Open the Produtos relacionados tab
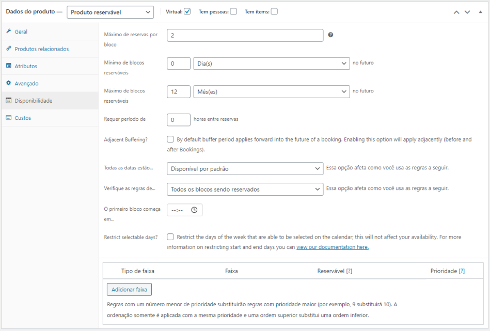The image size is (490, 331). [x=41, y=49]
